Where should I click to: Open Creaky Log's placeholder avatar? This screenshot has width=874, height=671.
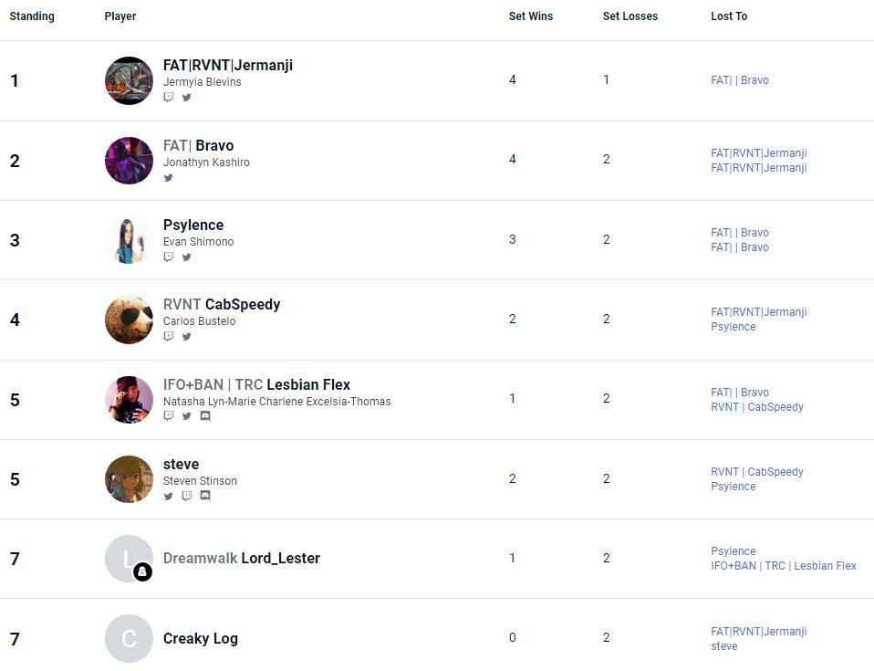pos(129,638)
